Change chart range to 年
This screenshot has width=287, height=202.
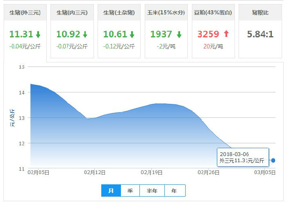pos(175,191)
